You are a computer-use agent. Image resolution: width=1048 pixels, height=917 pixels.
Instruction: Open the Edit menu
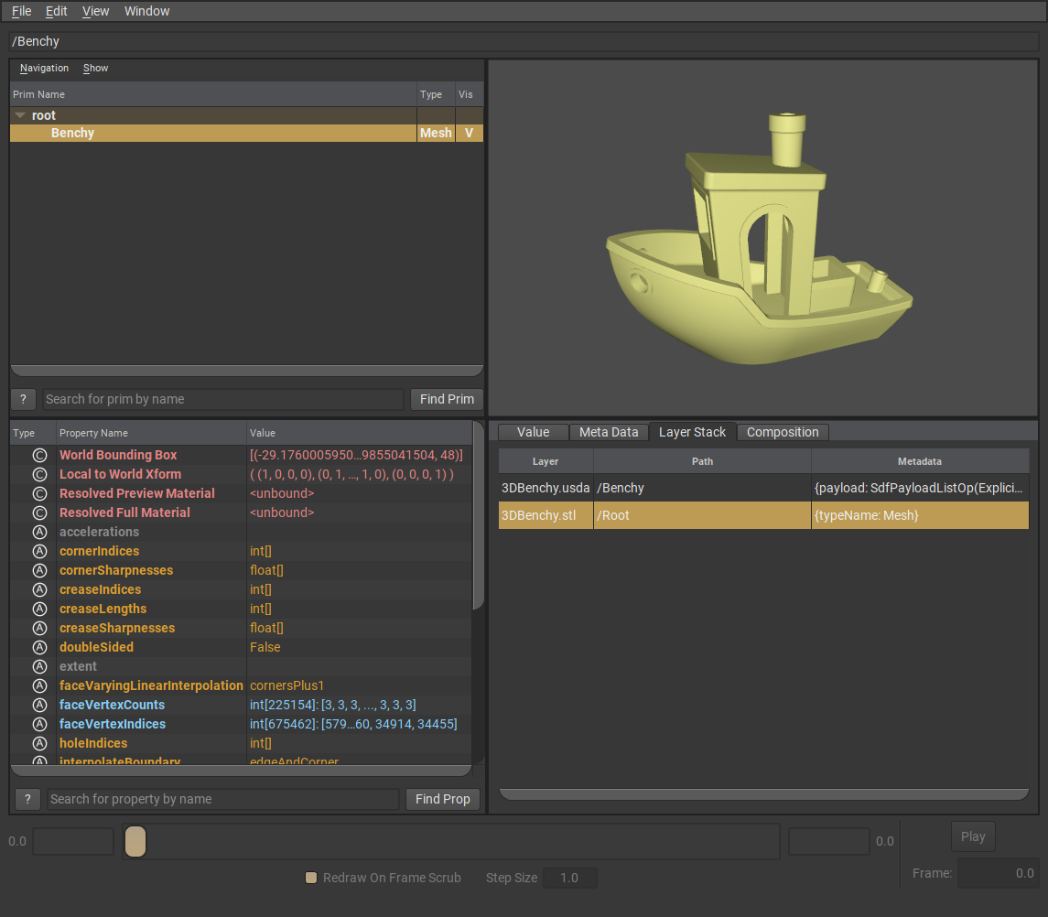pyautogui.click(x=56, y=11)
